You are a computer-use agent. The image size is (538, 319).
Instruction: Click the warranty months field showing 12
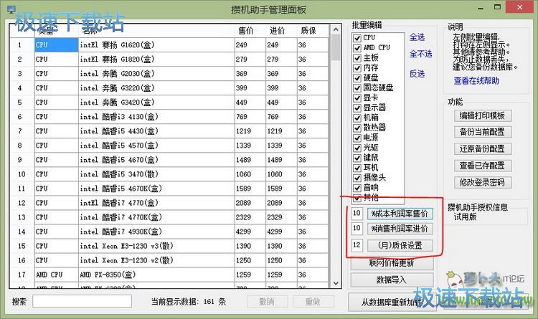(x=357, y=245)
